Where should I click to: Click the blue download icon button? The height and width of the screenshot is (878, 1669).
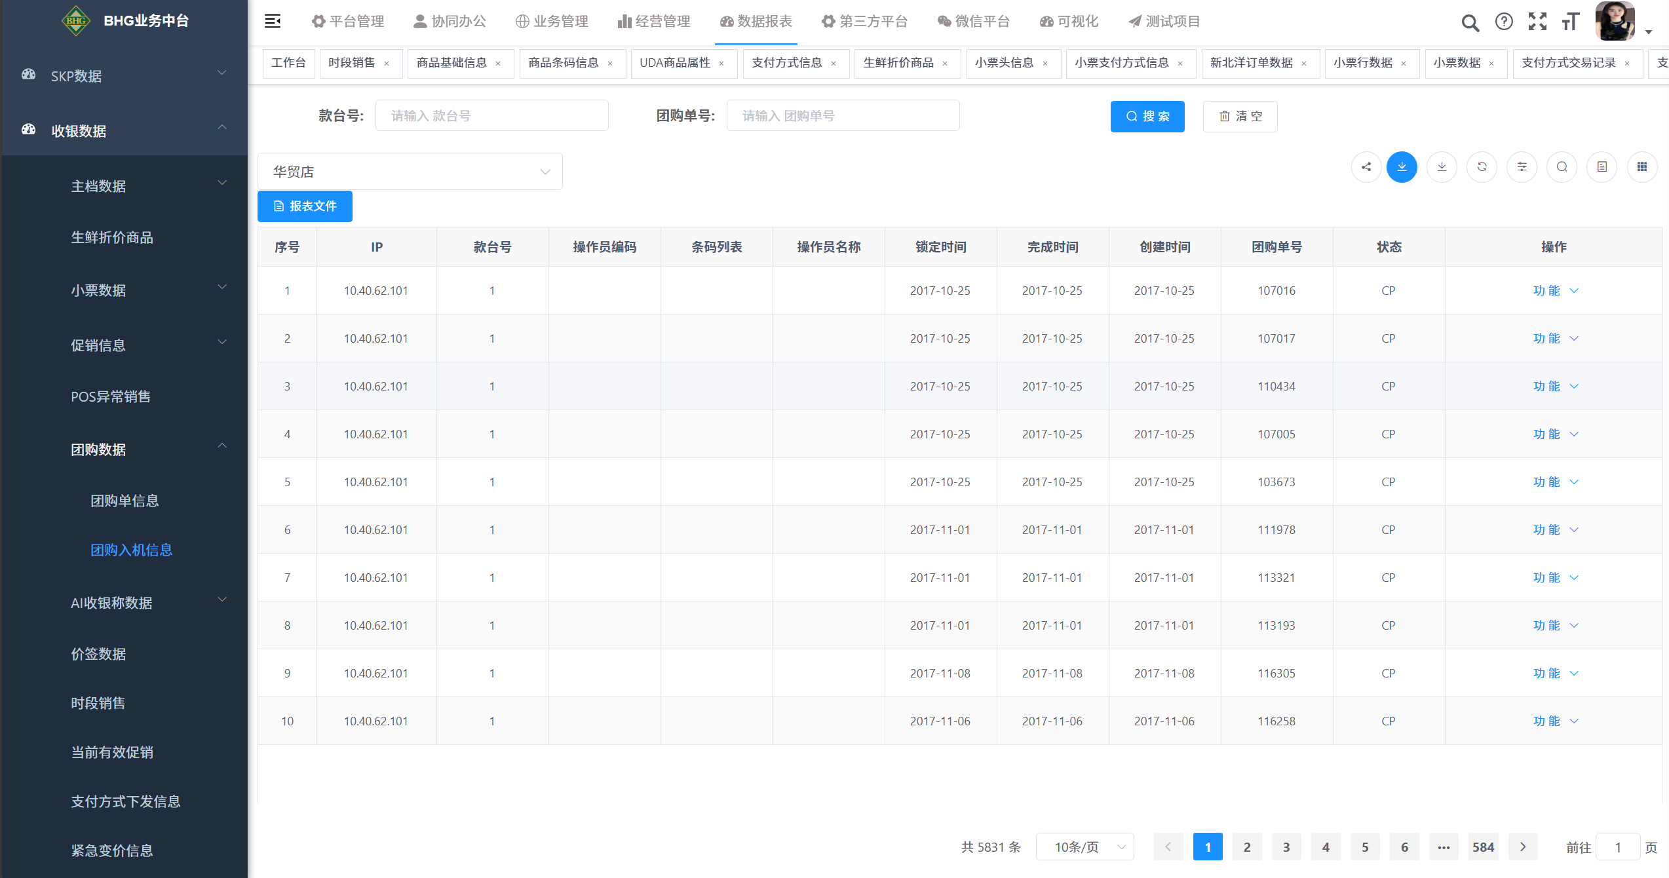tap(1402, 167)
